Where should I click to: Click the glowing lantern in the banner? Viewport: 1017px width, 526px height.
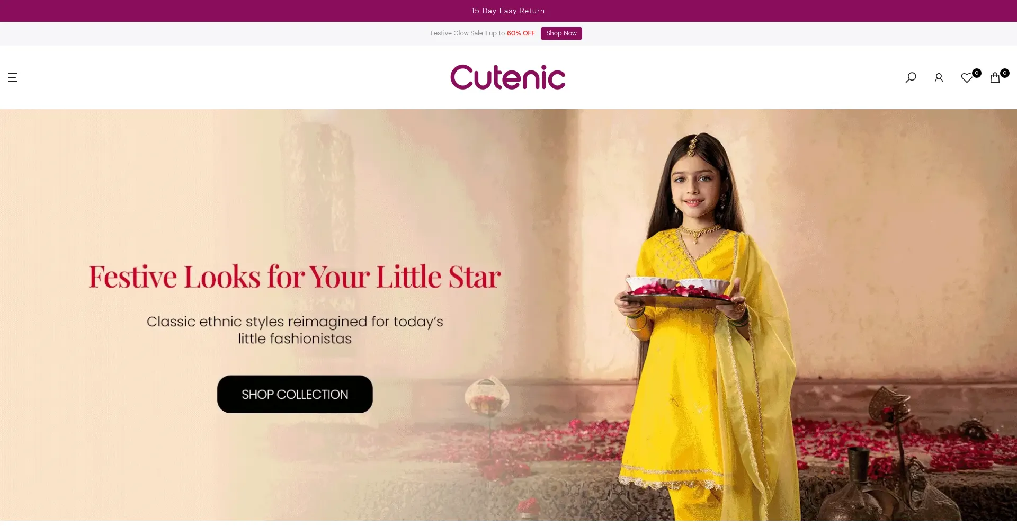click(x=487, y=396)
